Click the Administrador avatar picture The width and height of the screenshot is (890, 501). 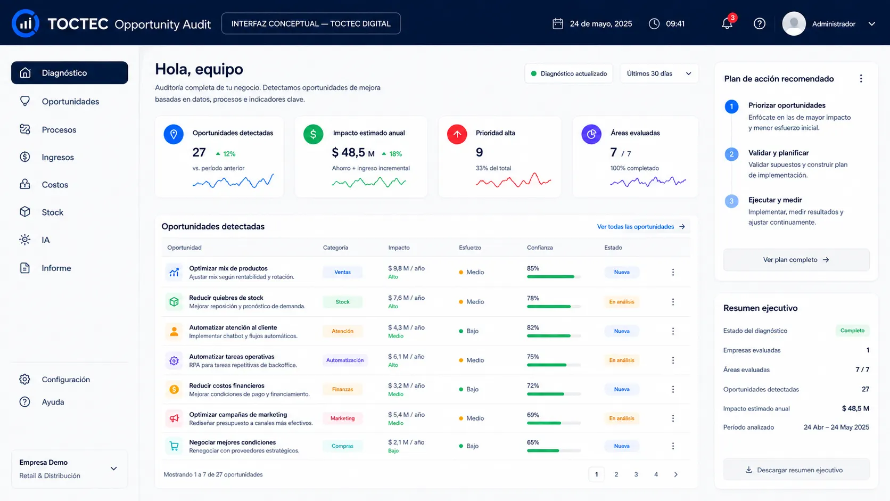pos(794,23)
